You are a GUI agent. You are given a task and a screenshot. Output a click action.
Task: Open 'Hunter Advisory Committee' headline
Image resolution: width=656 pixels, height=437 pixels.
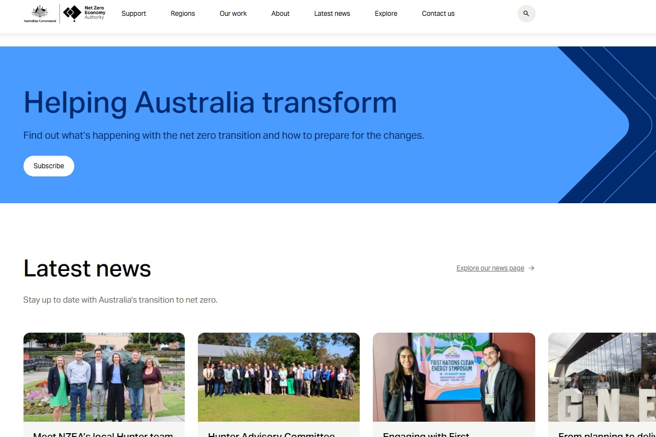(x=272, y=434)
